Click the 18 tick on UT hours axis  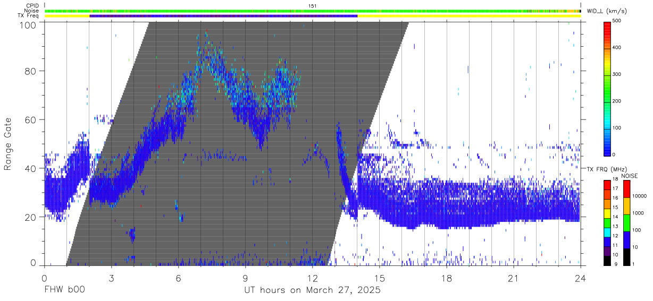[x=447, y=278]
